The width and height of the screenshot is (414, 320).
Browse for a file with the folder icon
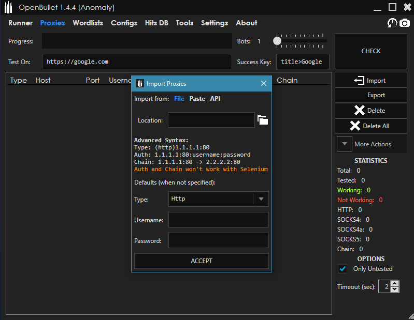tap(263, 120)
